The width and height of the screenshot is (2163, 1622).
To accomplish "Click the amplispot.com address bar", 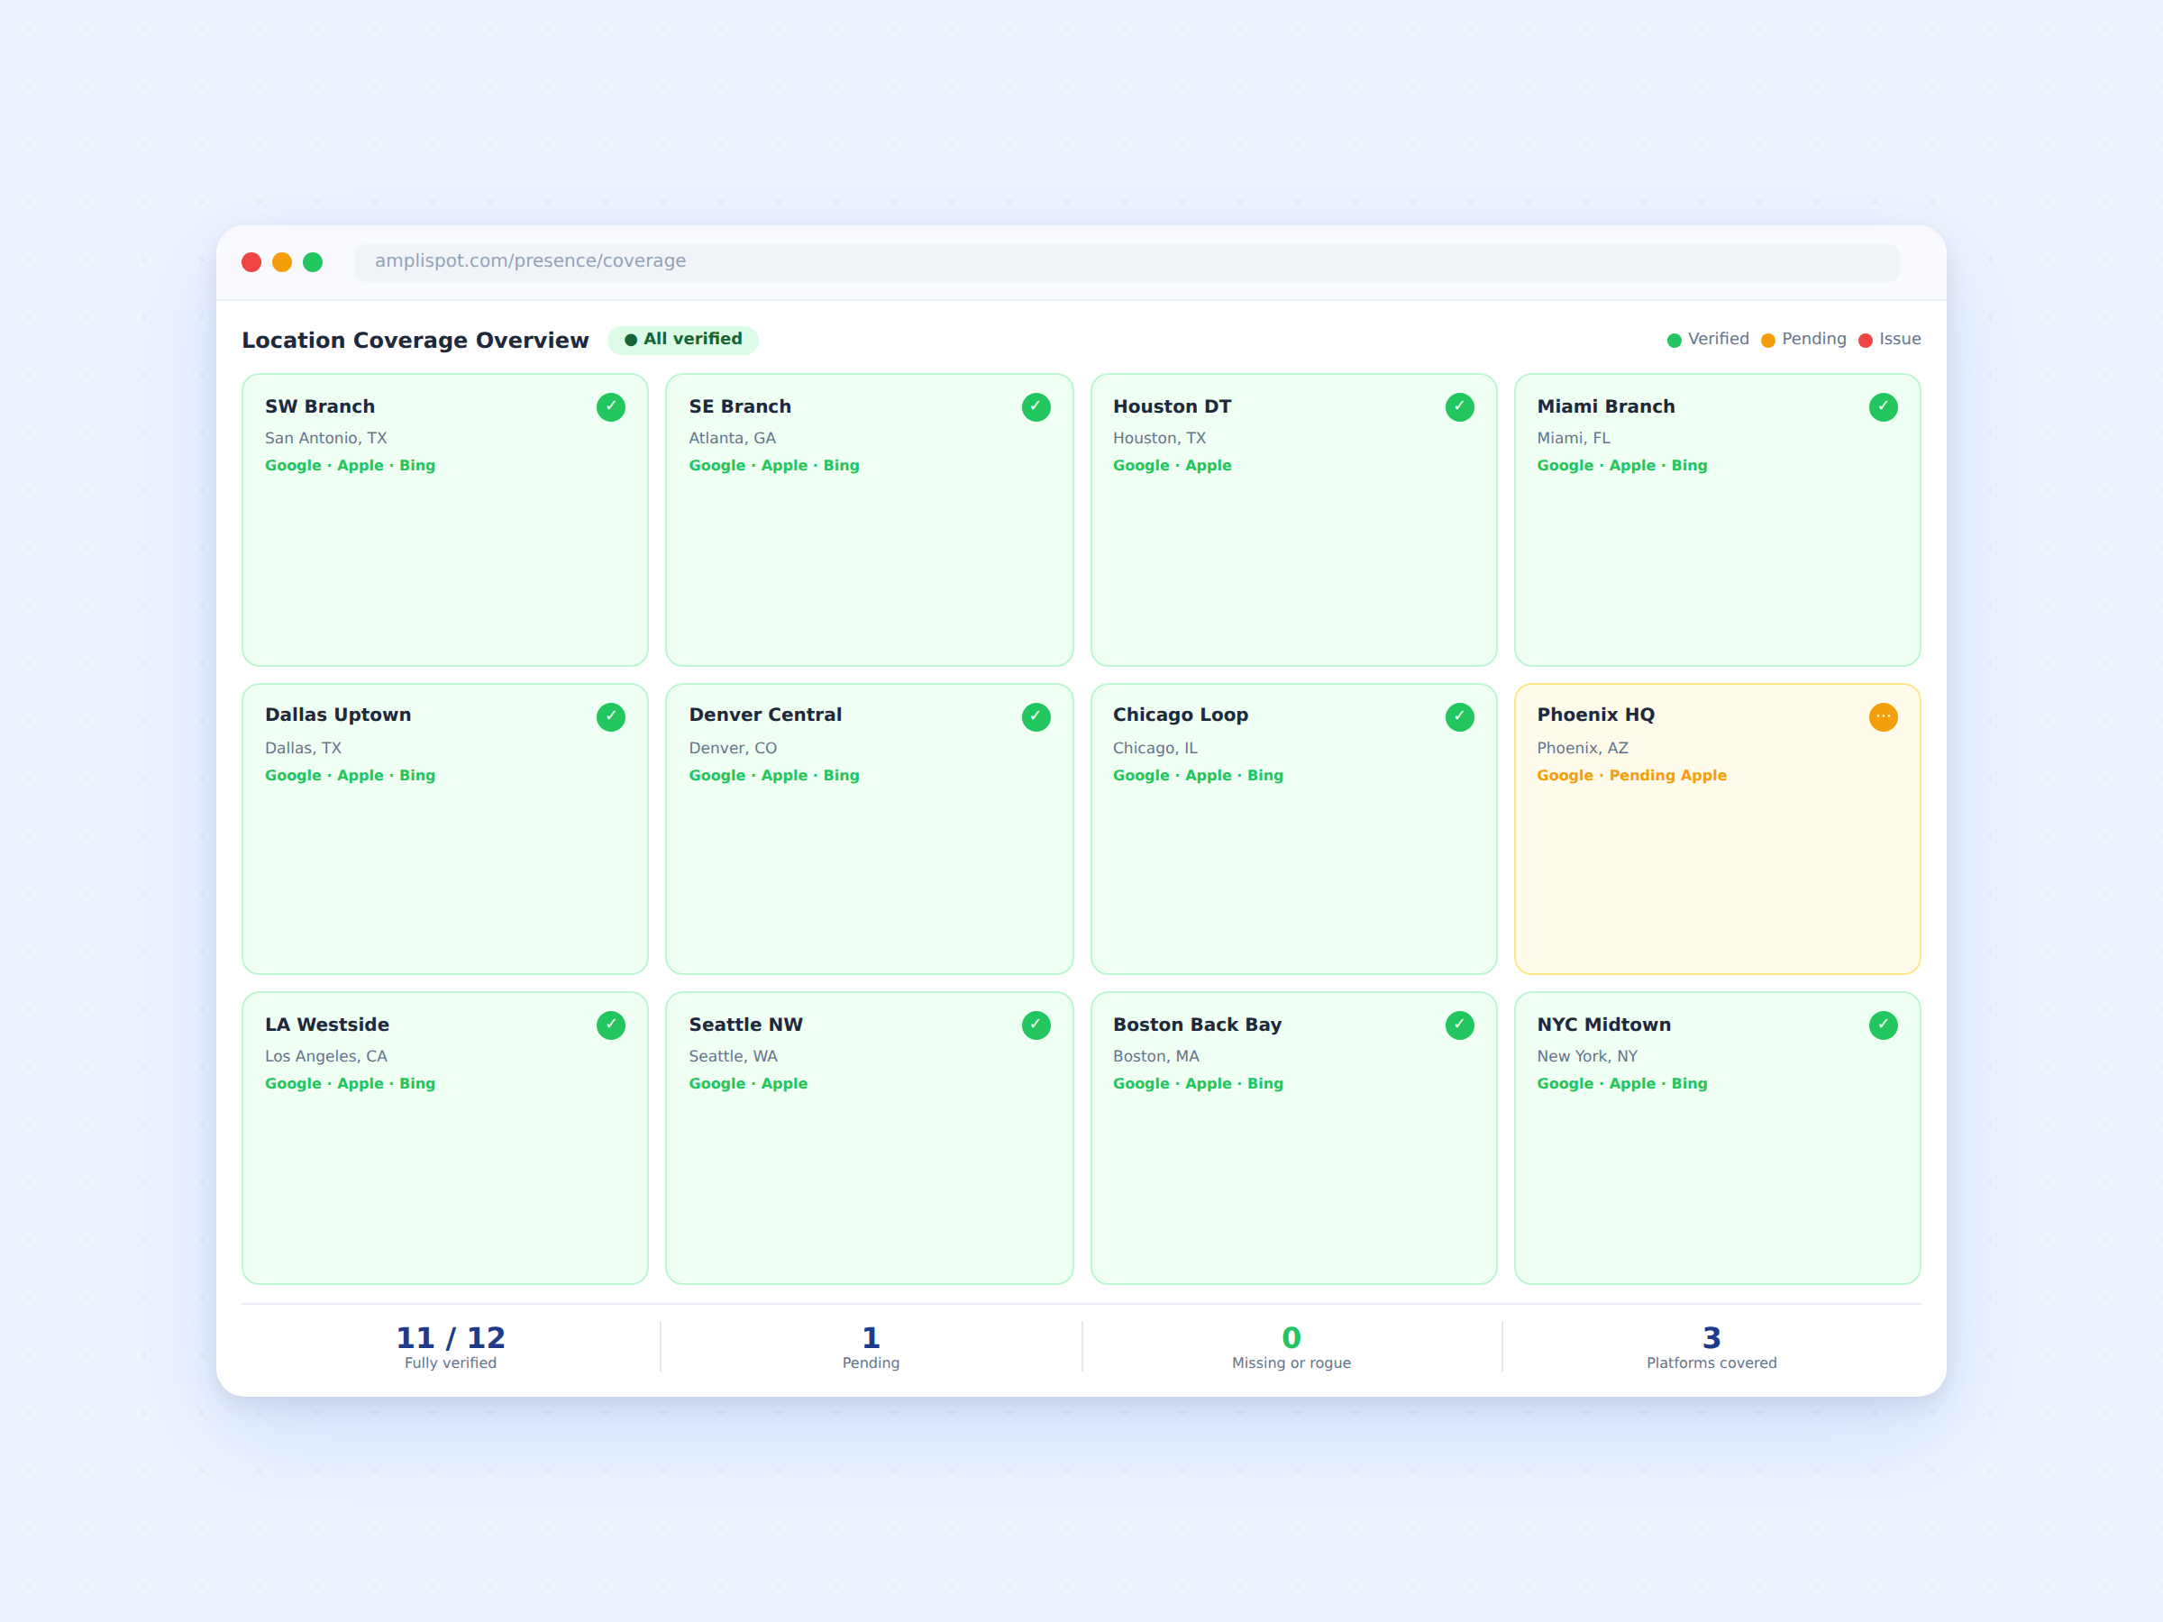I will [x=1127, y=261].
